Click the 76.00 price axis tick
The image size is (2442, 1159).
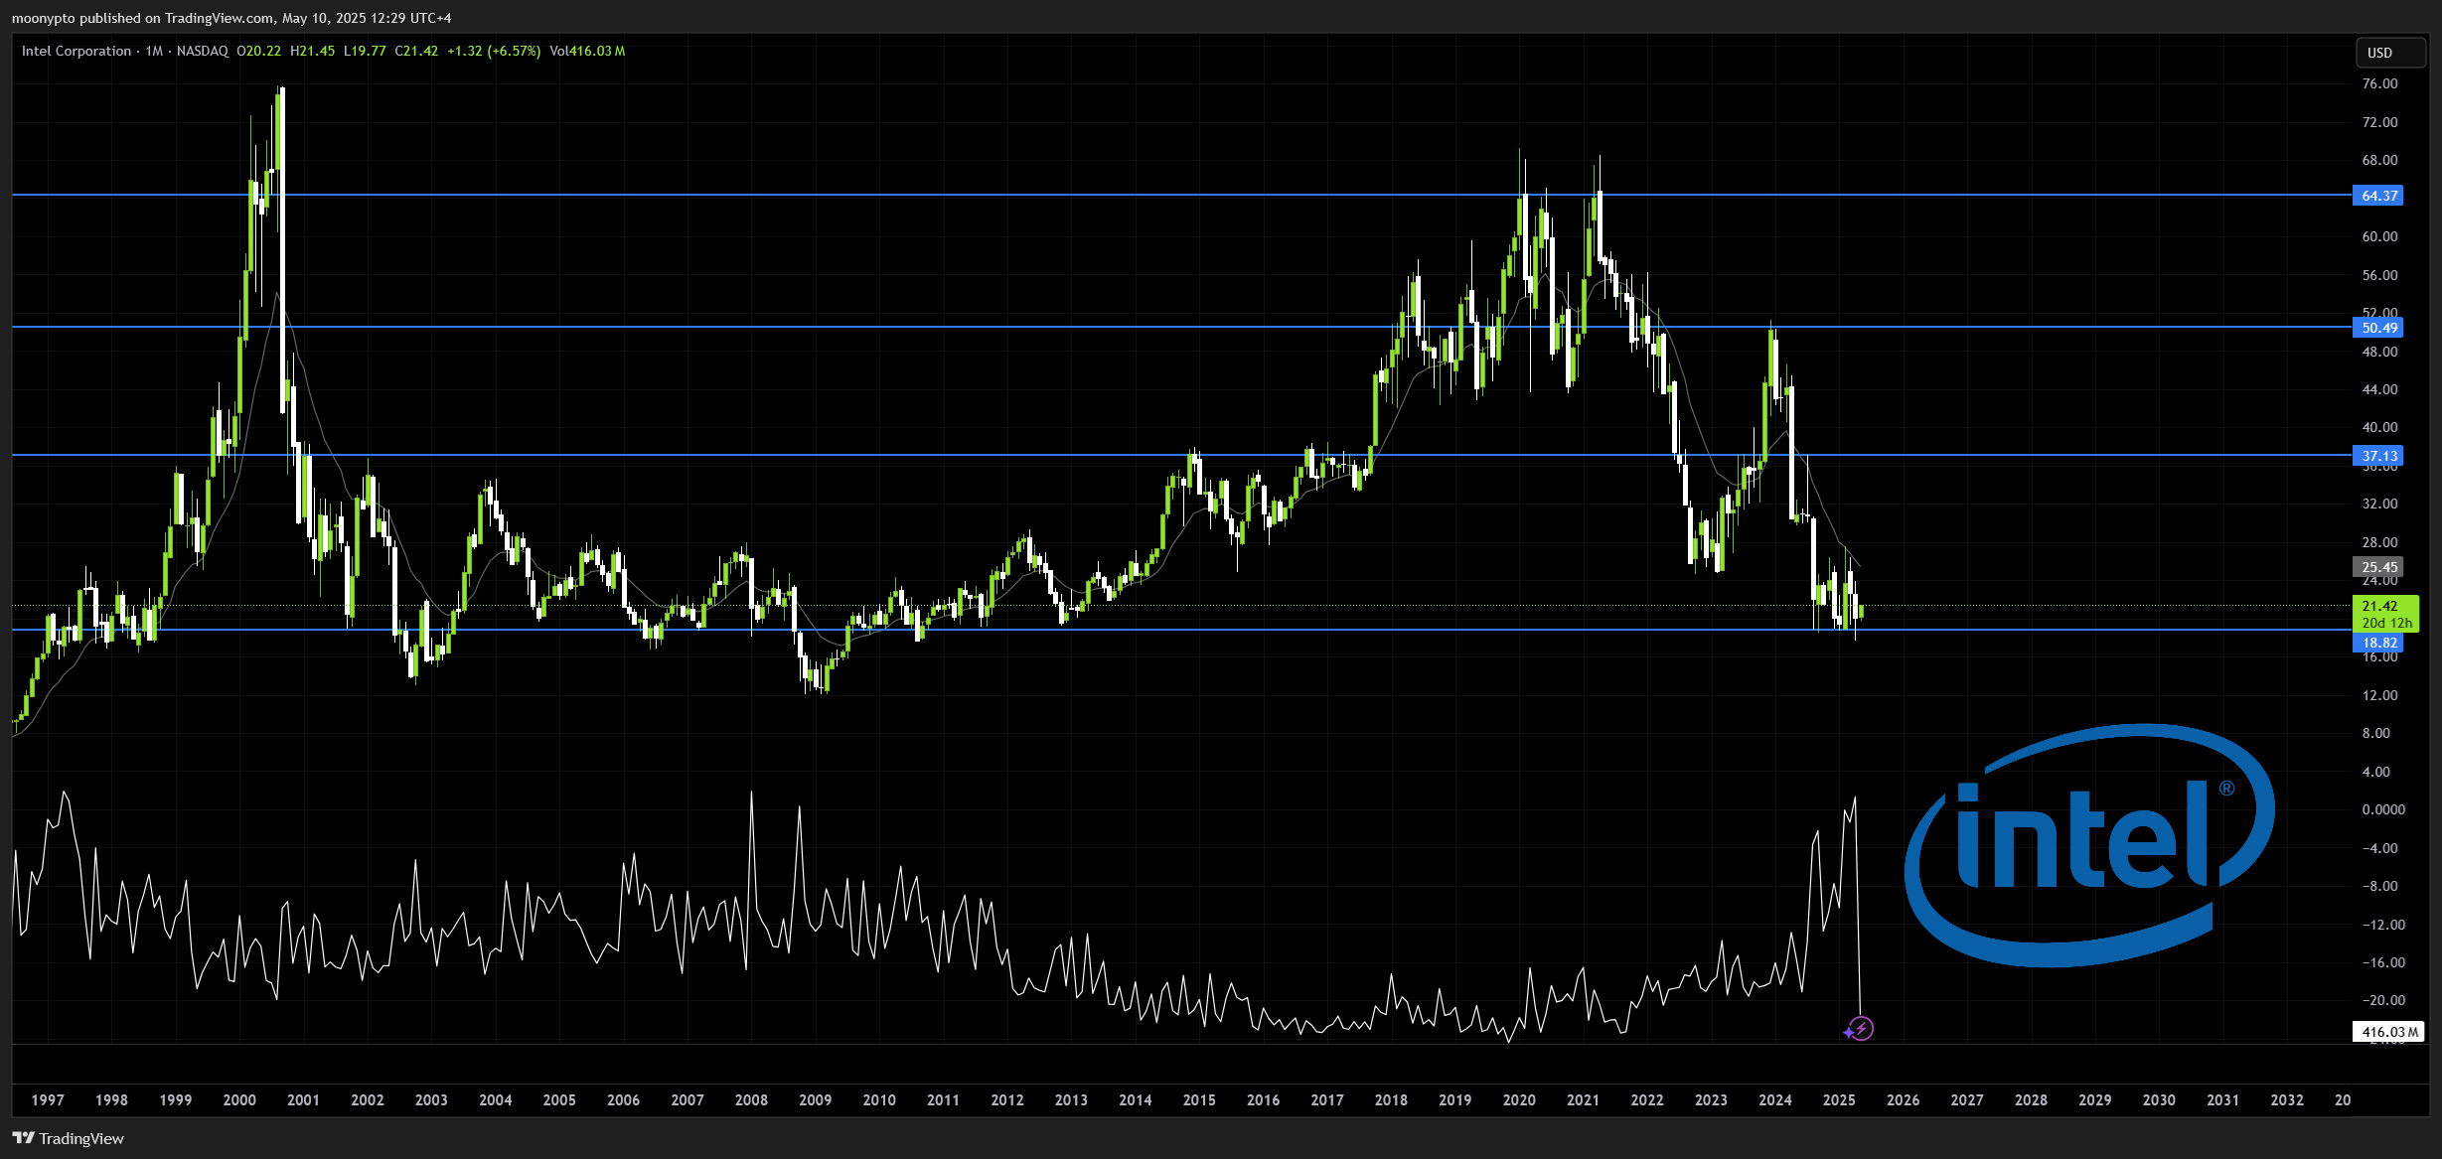tap(2379, 83)
